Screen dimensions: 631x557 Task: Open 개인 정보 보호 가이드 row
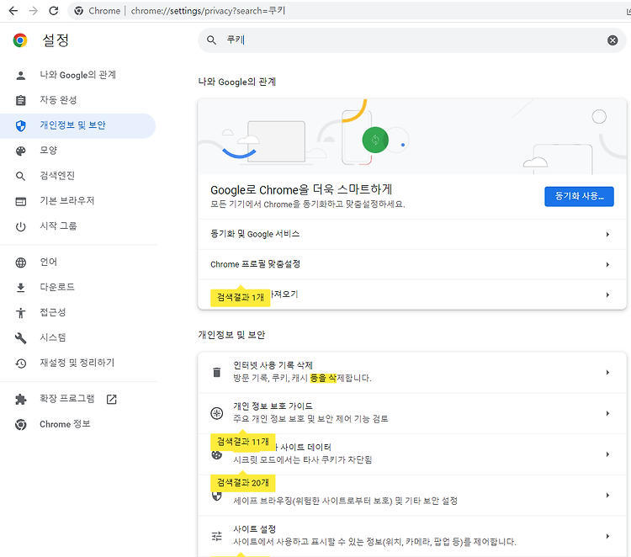click(412, 413)
